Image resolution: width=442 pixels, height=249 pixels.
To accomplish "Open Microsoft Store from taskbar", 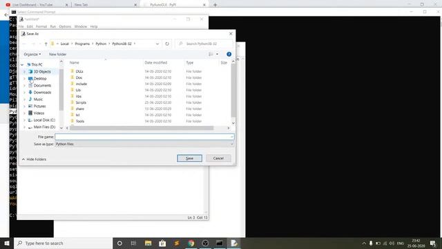I will coord(162,243).
